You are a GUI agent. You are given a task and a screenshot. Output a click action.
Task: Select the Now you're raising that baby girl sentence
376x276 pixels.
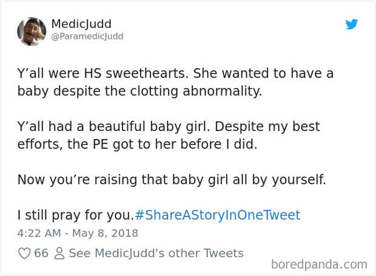172,180
